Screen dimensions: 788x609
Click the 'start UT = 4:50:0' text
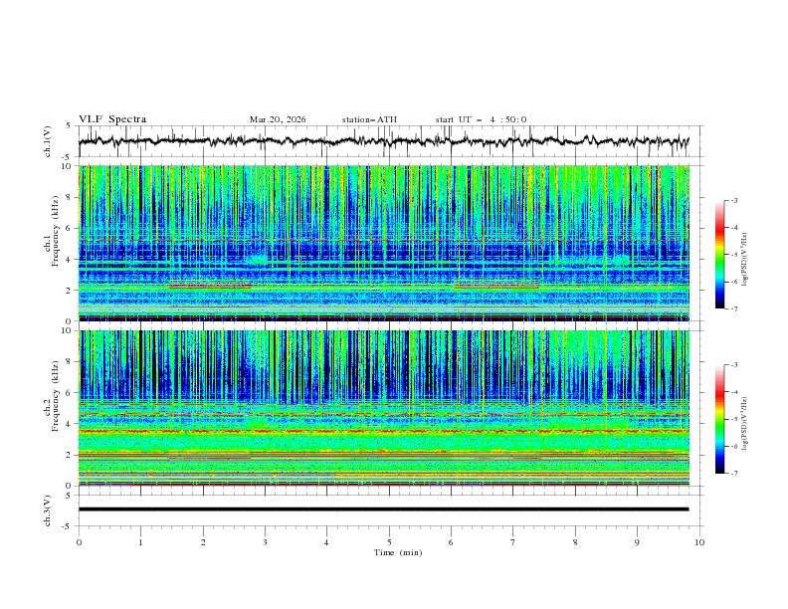point(481,119)
